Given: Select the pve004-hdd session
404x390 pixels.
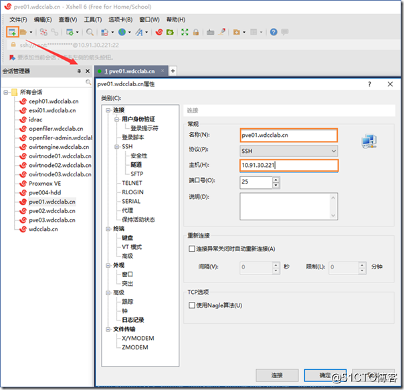Looking at the screenshot, I should coord(45,193).
